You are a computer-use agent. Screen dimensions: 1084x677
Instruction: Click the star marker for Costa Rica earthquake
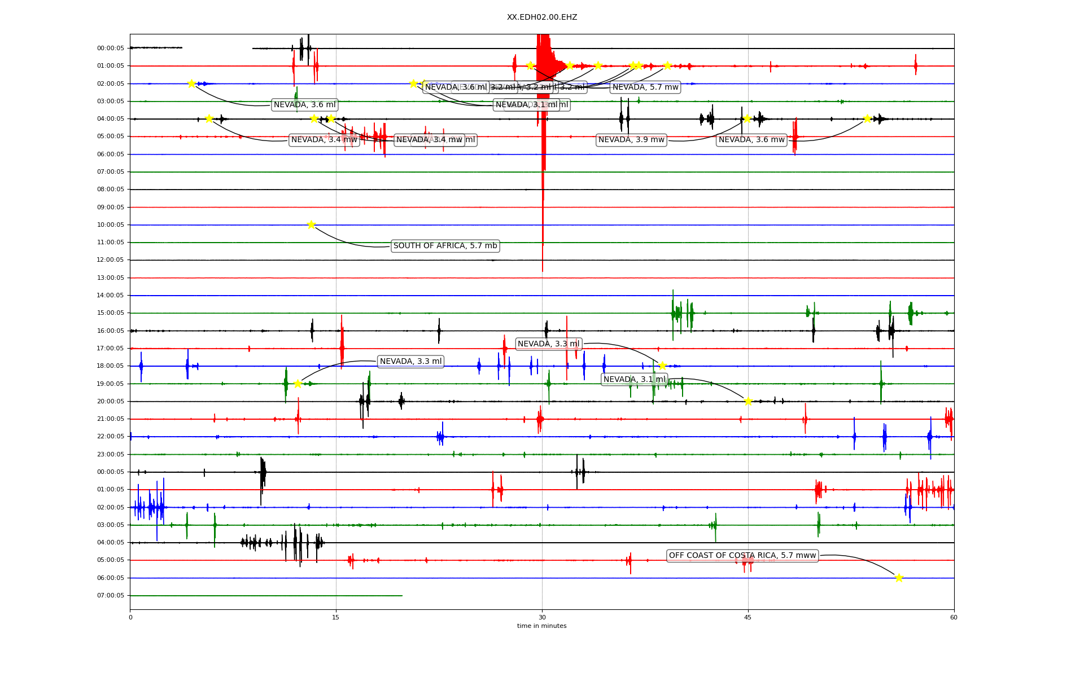[899, 577]
